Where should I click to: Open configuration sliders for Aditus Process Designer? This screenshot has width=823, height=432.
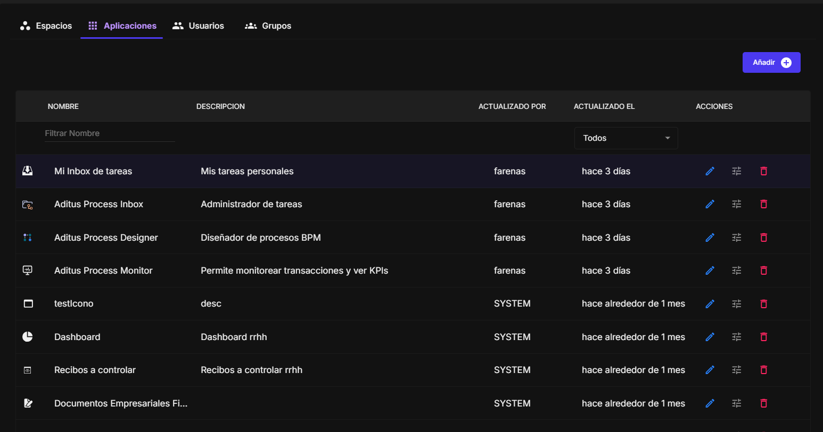click(737, 238)
